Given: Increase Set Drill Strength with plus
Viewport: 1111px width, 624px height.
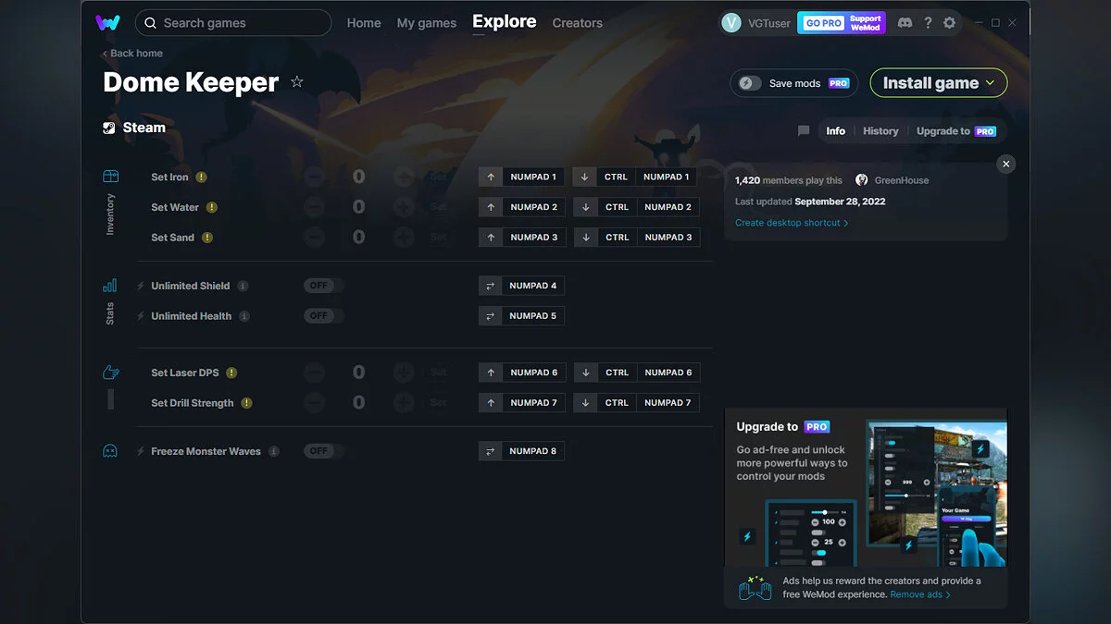Looking at the screenshot, I should pos(404,403).
